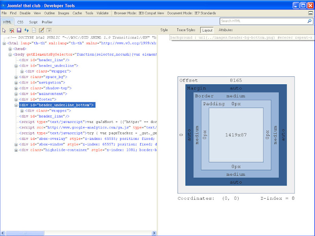
Task: Open the Outline menu
Action: (x=50, y=13)
